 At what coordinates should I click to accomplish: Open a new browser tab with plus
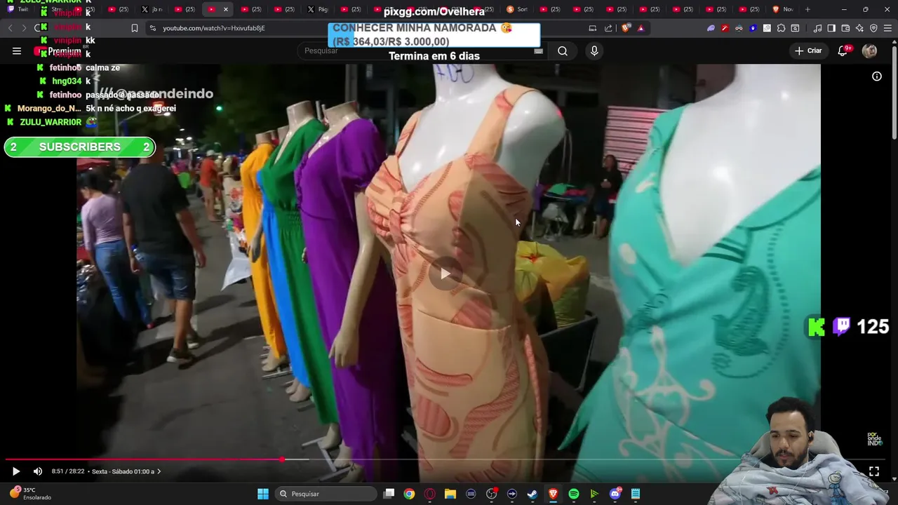click(807, 9)
